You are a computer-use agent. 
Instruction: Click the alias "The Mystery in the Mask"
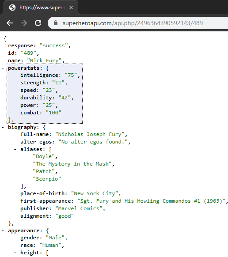pyautogui.click(x=72, y=164)
